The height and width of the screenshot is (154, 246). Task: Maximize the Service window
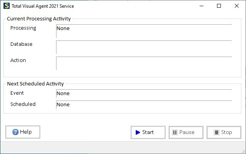219,6
